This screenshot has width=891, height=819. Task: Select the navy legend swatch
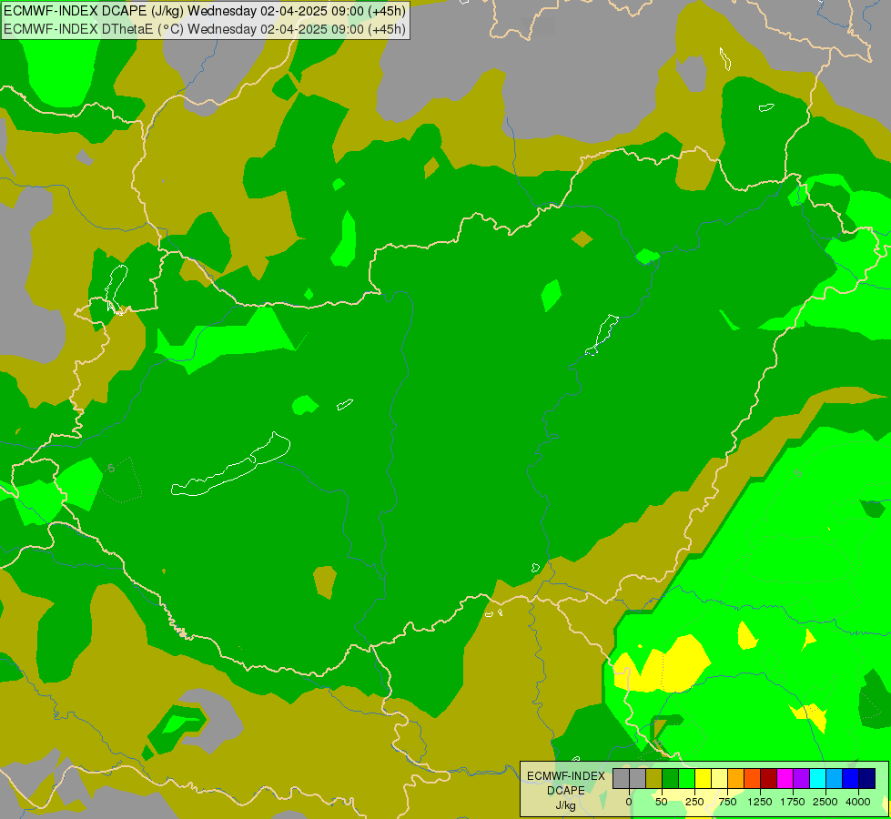[867, 779]
